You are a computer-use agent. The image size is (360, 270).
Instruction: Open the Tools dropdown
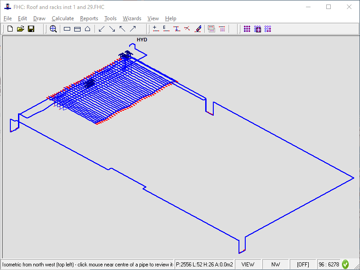(110, 18)
